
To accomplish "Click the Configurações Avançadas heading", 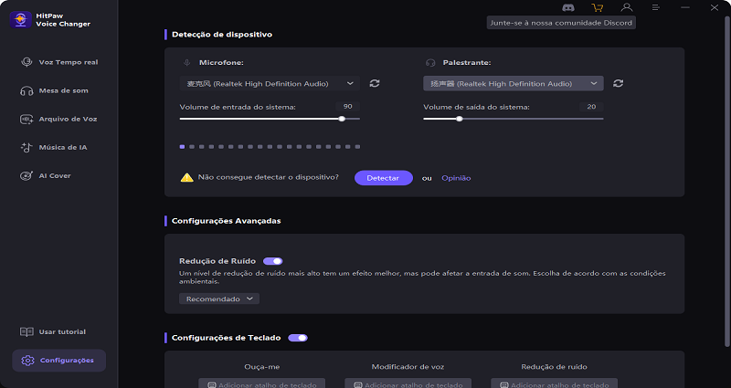I will (x=226, y=221).
